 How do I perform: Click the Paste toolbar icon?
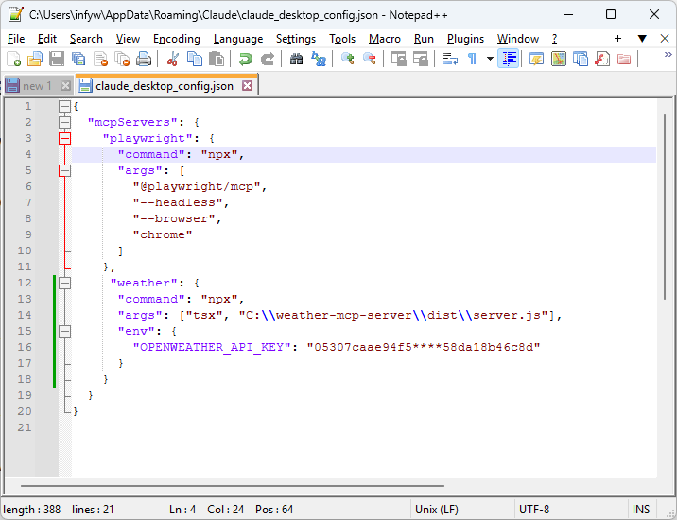click(217, 59)
